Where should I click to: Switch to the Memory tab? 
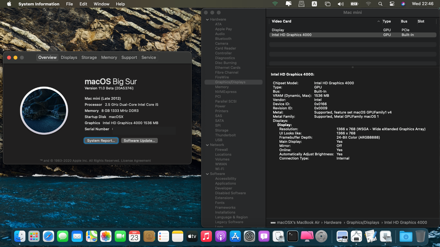click(x=109, y=57)
